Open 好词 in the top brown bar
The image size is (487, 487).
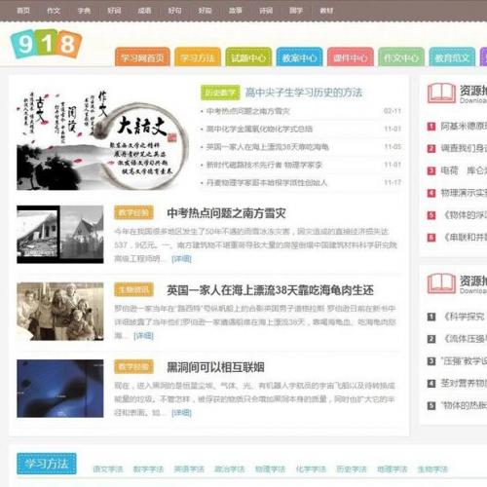[114, 11]
